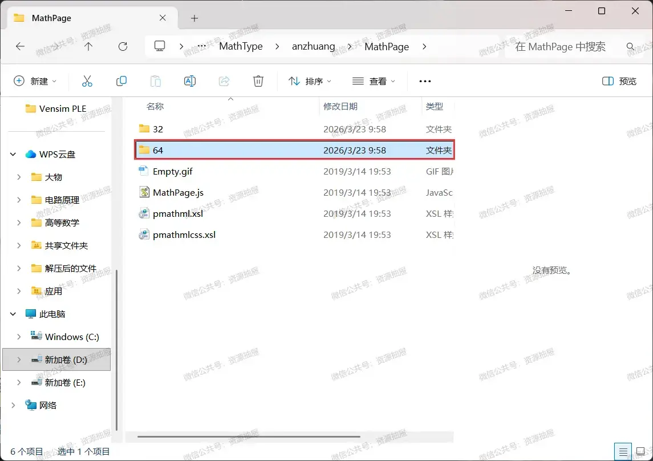Image resolution: width=653 pixels, height=461 pixels.
Task: Click MathPage in the breadcrumb path
Action: click(387, 47)
